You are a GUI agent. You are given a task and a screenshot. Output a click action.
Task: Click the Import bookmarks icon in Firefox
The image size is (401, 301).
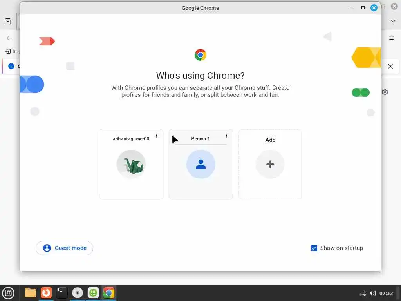pos(8,51)
